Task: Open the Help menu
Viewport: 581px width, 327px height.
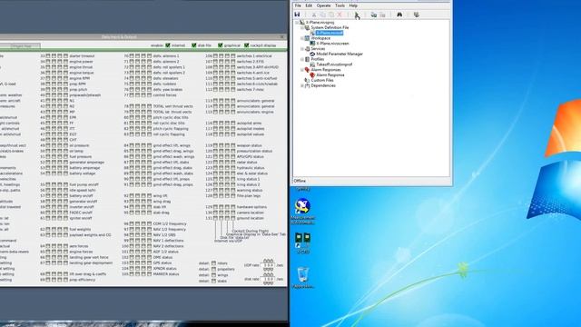Action: point(353,5)
